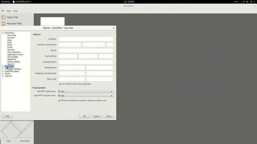Open the OpenPGP encryption key dropdown
This screenshot has height=144, width=257.
coord(86,96)
